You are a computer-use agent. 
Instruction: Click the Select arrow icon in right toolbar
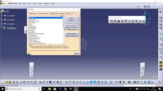coord(160,33)
